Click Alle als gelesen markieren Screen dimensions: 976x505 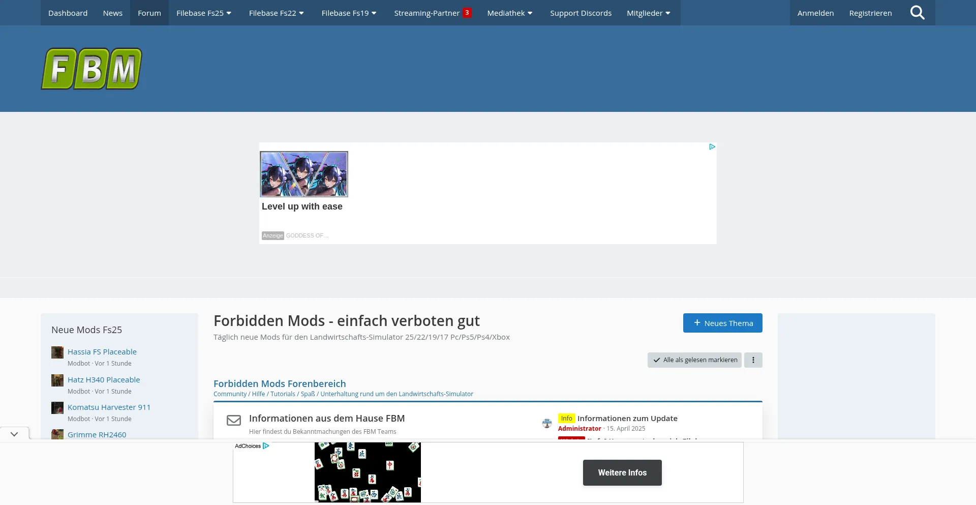pyautogui.click(x=694, y=360)
